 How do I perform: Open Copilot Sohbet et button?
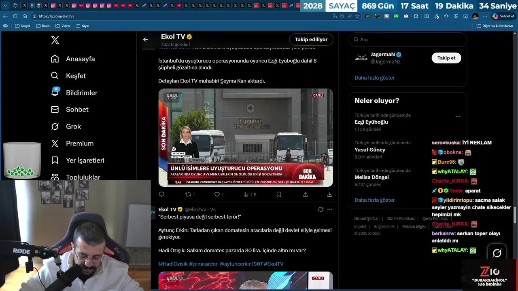(503, 16)
